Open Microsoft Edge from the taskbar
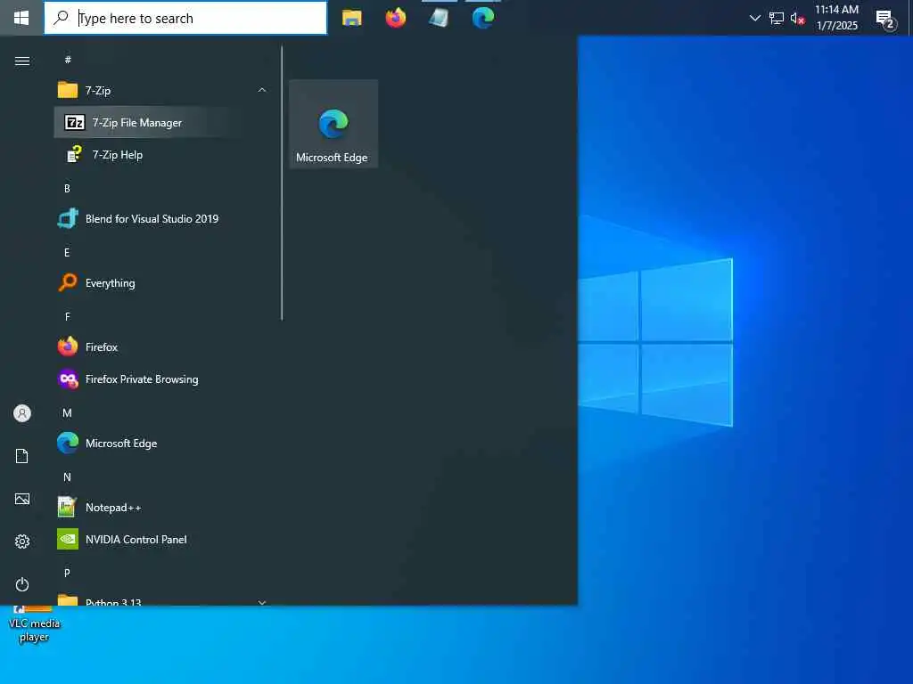The height and width of the screenshot is (684, 913). point(482,18)
